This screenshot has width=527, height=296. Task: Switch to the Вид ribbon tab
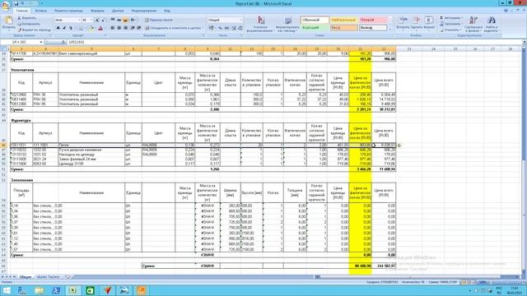pyautogui.click(x=167, y=11)
